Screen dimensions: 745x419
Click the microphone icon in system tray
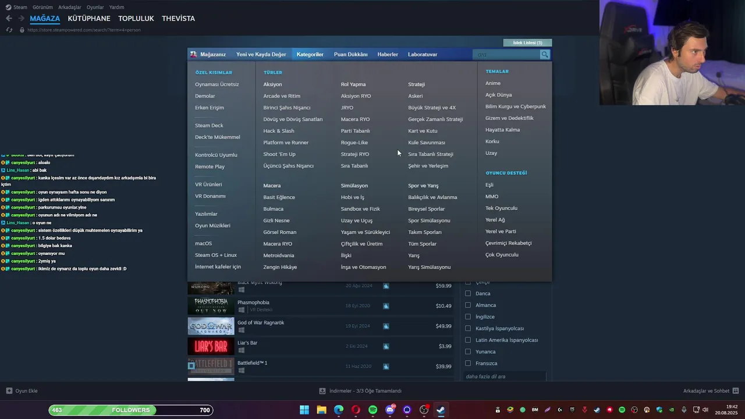(684, 410)
